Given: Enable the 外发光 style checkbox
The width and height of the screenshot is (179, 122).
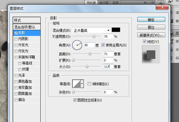Looking at the screenshot, I should coord(16,45).
